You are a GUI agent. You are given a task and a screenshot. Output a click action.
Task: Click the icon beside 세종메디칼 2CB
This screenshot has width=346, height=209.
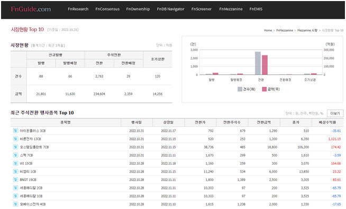click(x=15, y=188)
